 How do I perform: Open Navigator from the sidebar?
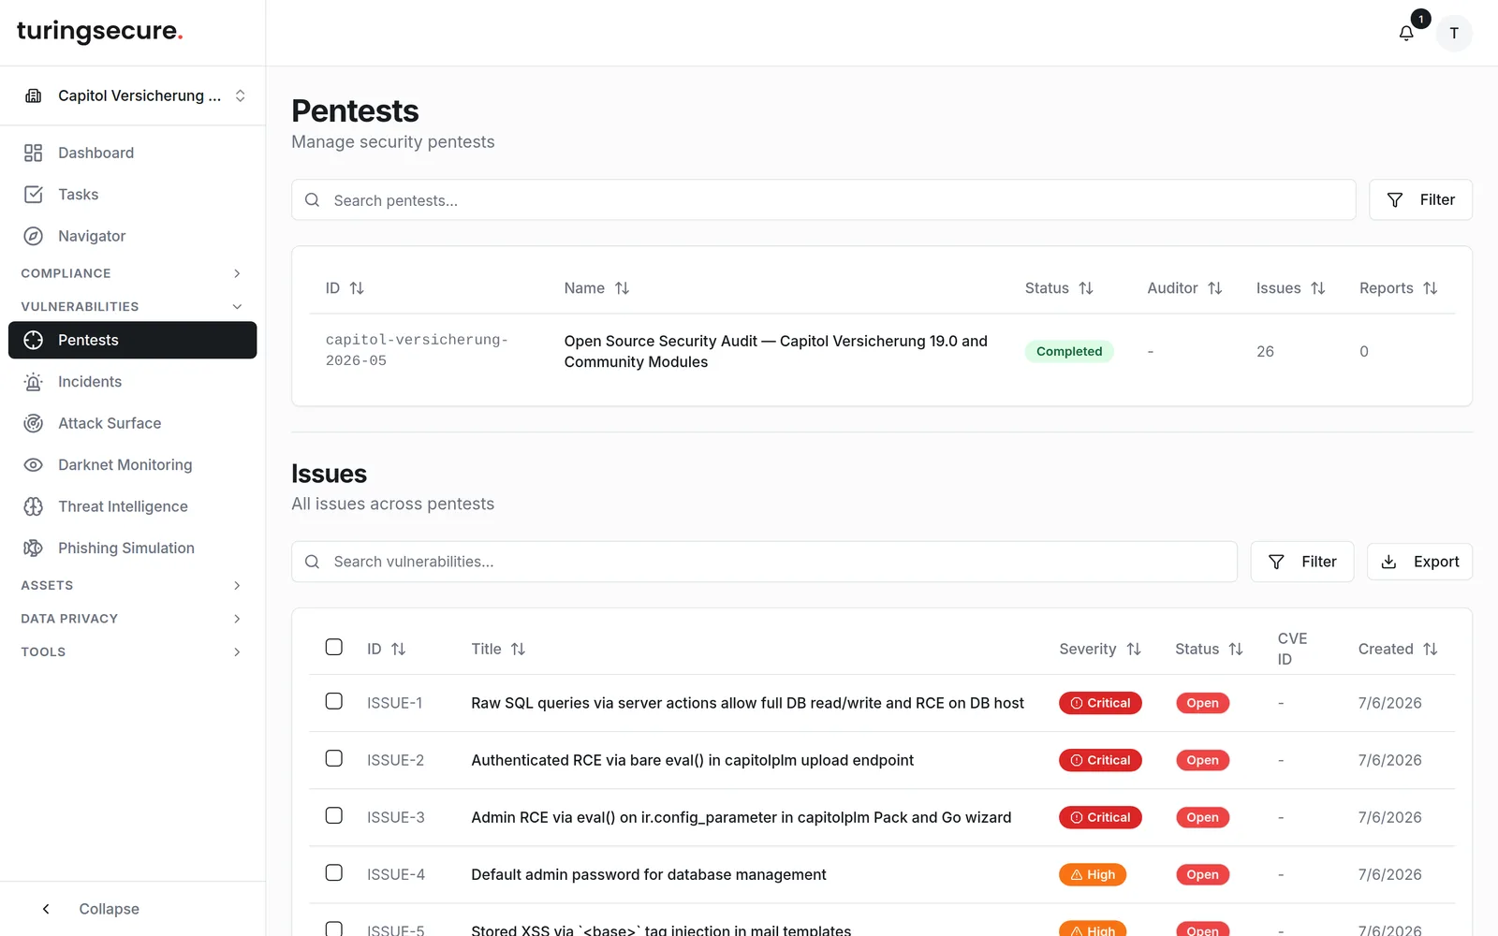pos(132,236)
